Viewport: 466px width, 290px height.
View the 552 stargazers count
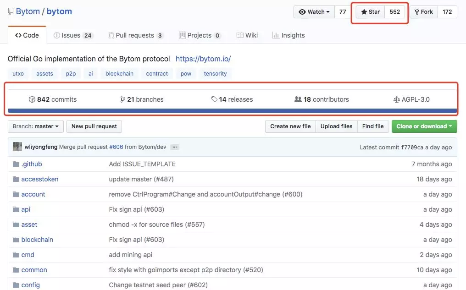(x=394, y=12)
